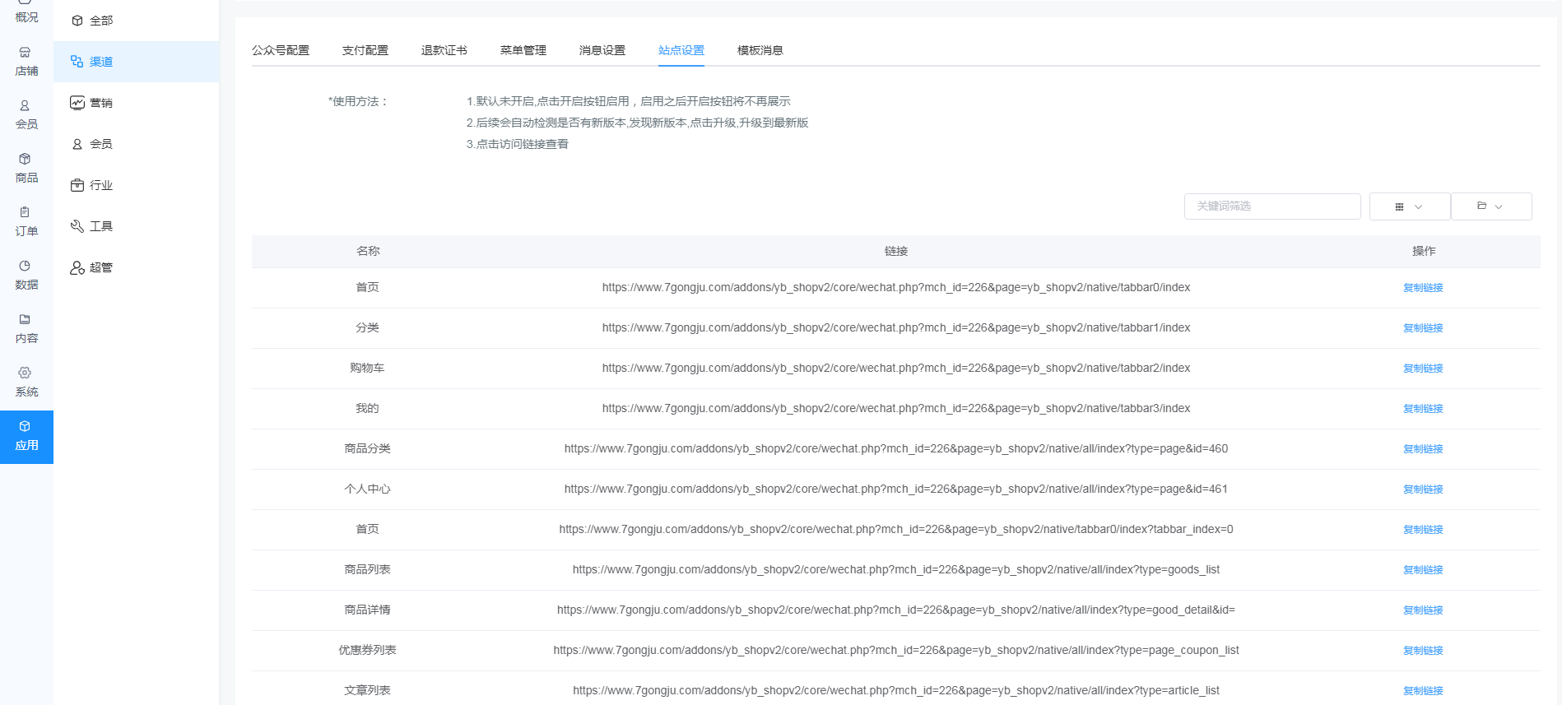This screenshot has height=705, width=1562.
Task: Open the 模板消息 tab
Action: click(x=760, y=50)
